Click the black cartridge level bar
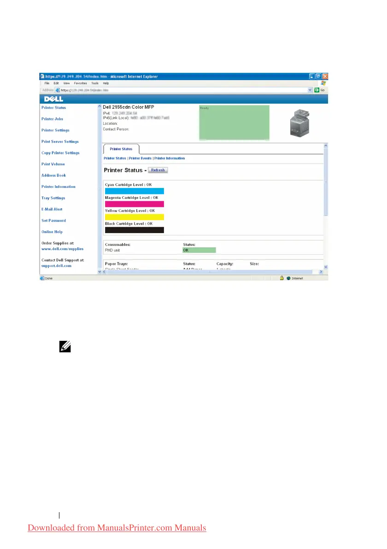Screen dimensions: 387x549 click(x=135, y=230)
